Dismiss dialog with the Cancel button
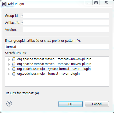114x113 pixels. (97, 104)
